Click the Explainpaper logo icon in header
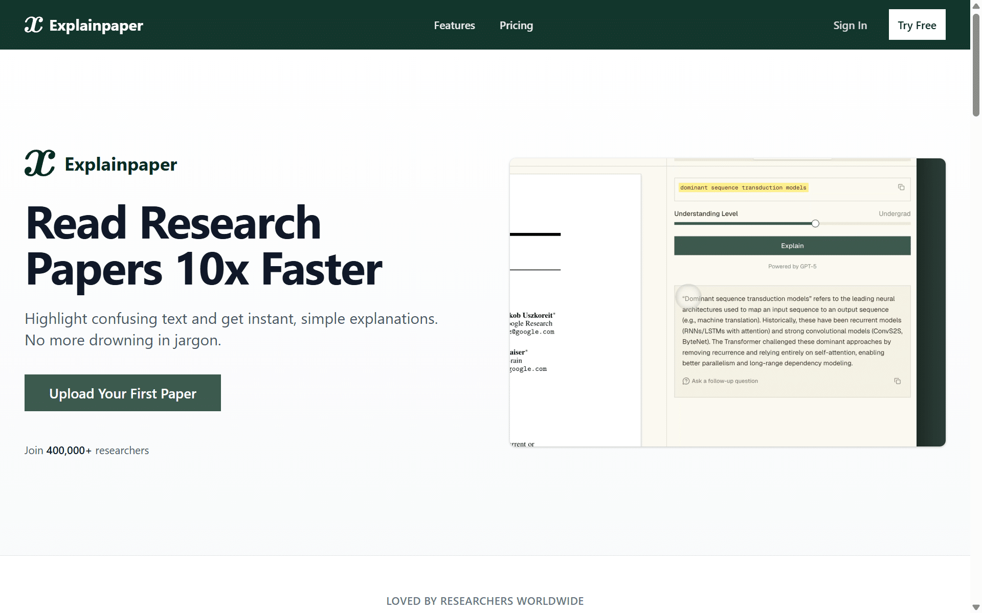This screenshot has height=613, width=982. (34, 25)
